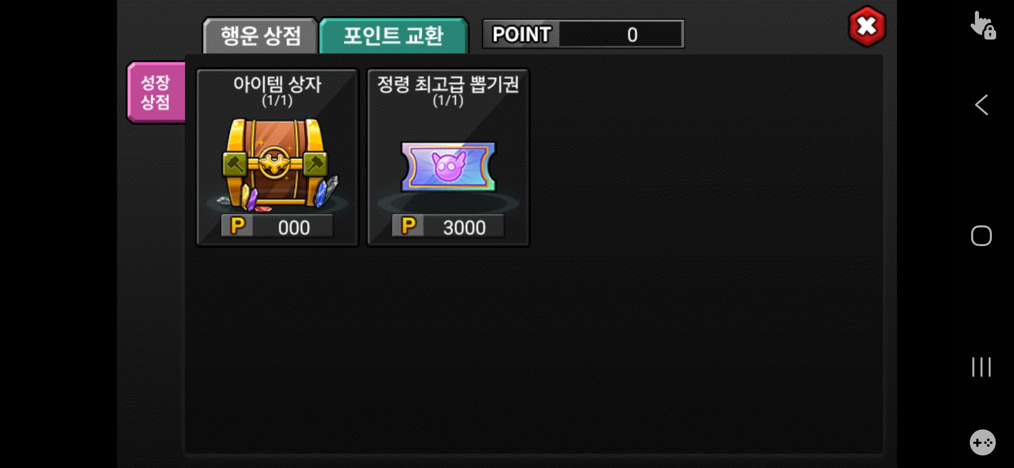Screen dimensions: 1014x468
Task: Click the 000 point price button
Action: [277, 226]
